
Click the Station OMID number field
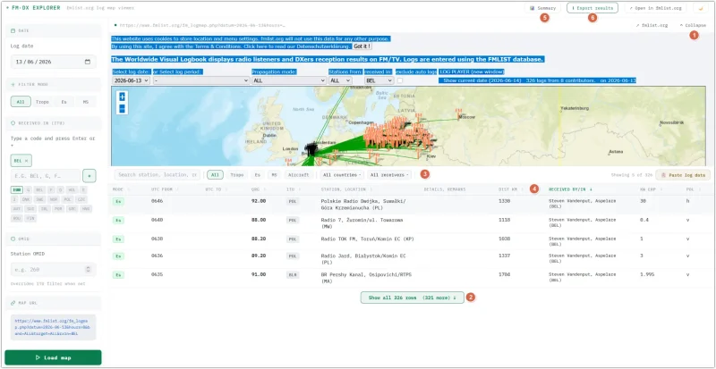pyautogui.click(x=54, y=269)
